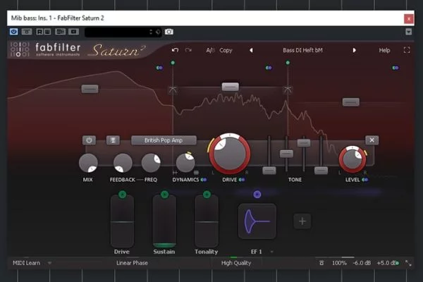The width and height of the screenshot is (423, 282).
Task: Click the host copy settings icon beside A/B switch
Action: pos(73,32)
